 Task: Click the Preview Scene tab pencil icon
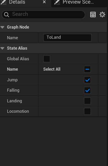[x=57, y=2]
